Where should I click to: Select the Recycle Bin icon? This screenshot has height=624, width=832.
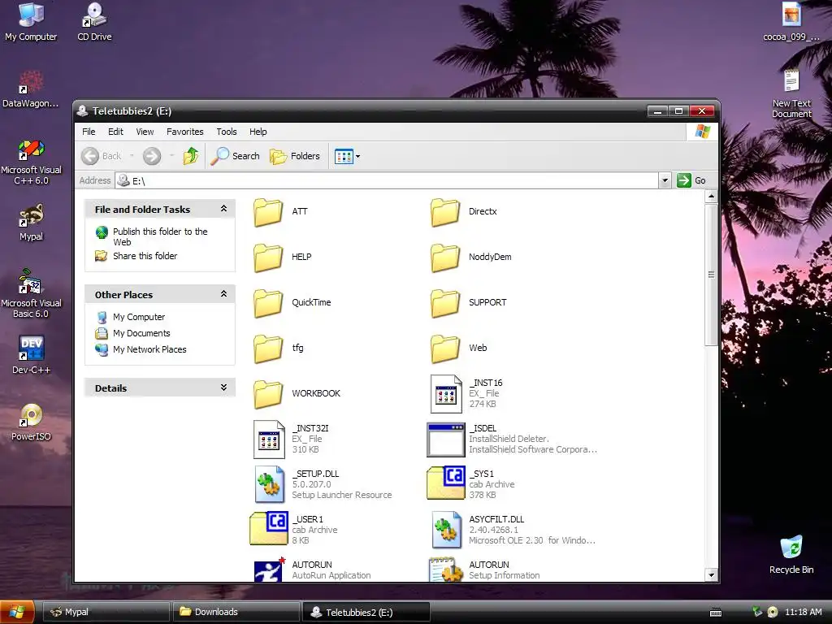(791, 554)
